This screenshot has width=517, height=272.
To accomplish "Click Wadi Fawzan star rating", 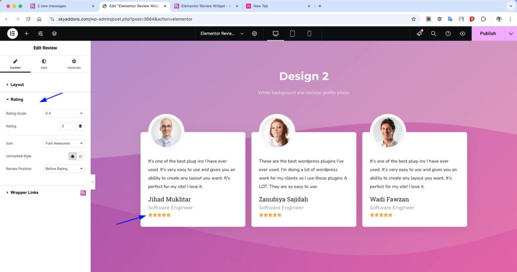I will [x=381, y=215].
